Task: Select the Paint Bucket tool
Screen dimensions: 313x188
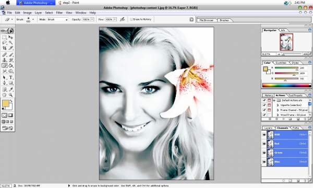Action: pyautogui.click(x=10, y=65)
